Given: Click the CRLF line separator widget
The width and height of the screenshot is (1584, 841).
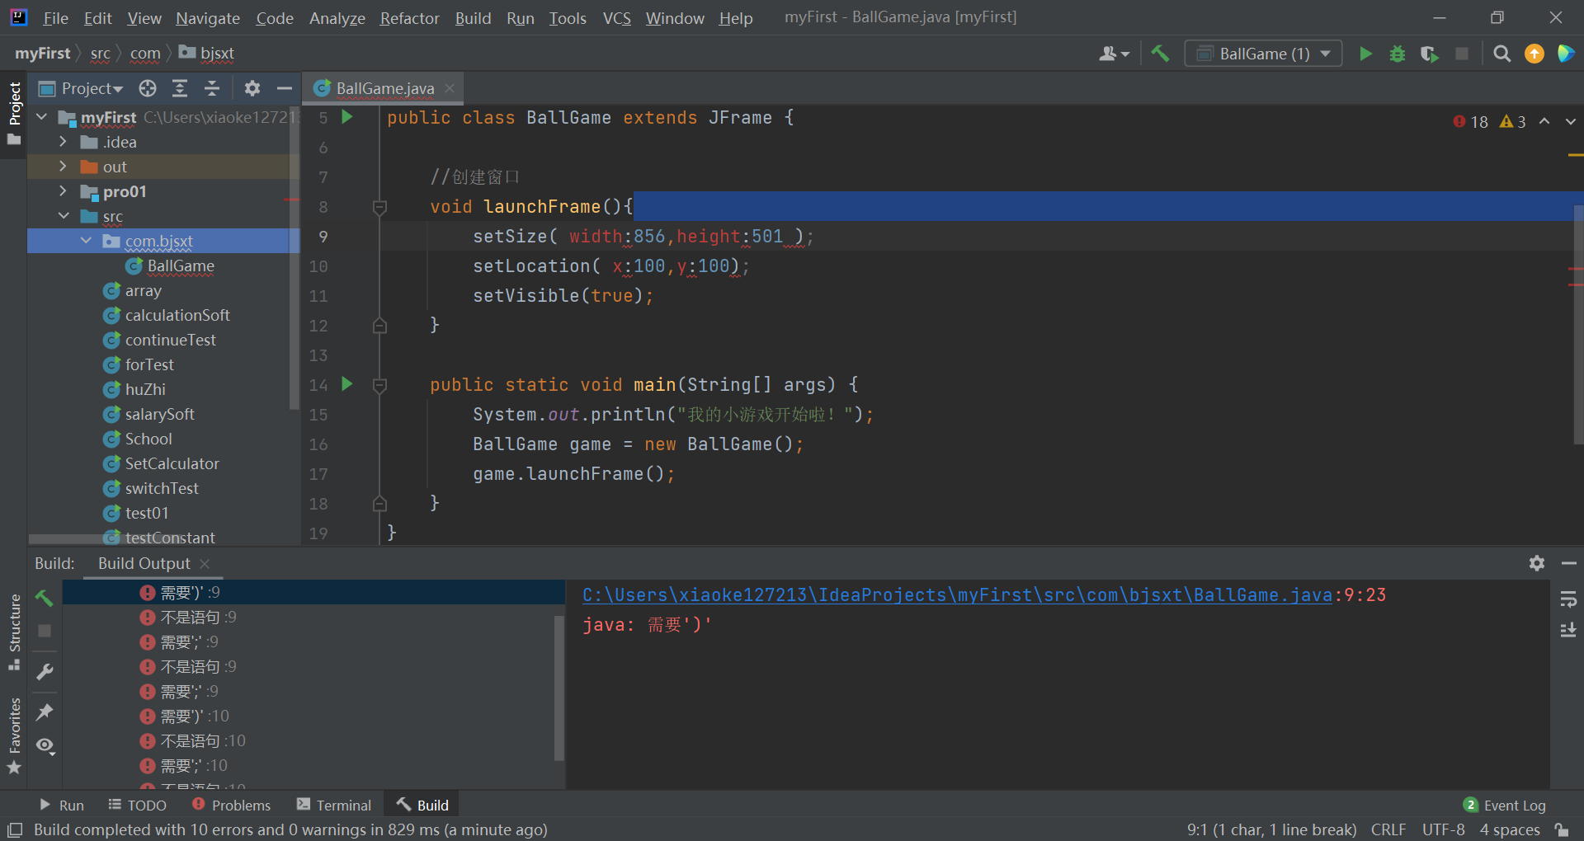Looking at the screenshot, I should point(1388,829).
